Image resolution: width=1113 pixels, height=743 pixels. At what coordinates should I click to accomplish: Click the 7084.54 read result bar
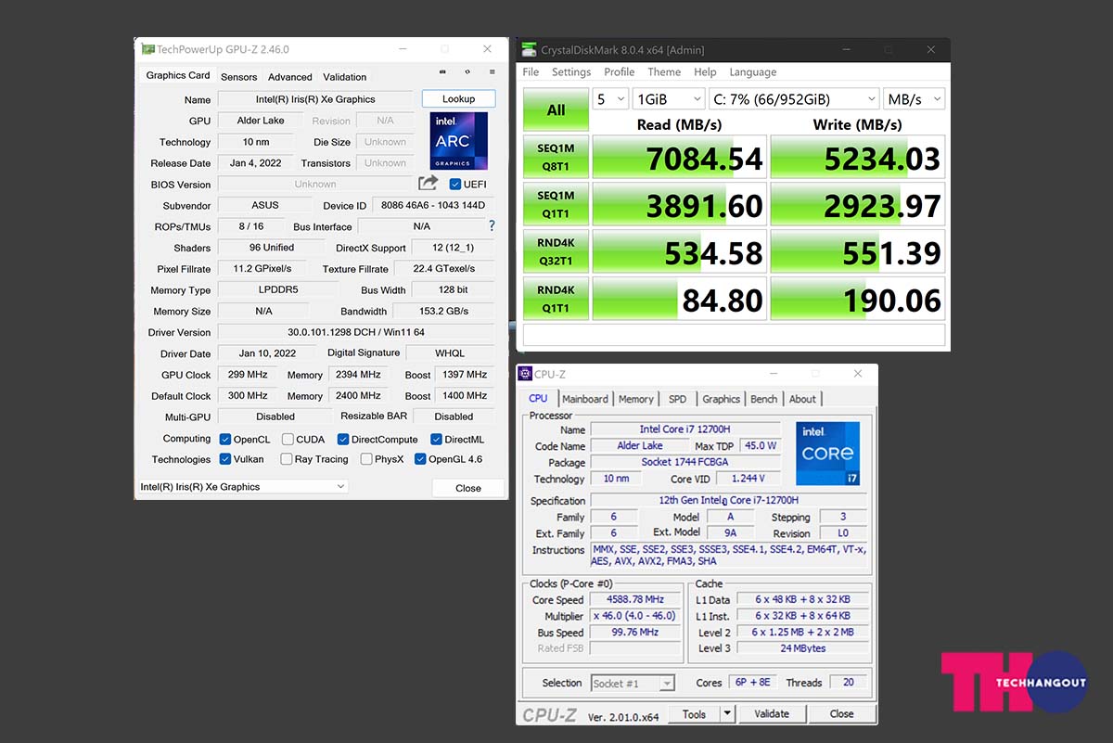(679, 158)
